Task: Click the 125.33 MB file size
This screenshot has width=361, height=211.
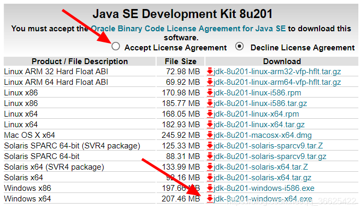Action: (x=180, y=145)
